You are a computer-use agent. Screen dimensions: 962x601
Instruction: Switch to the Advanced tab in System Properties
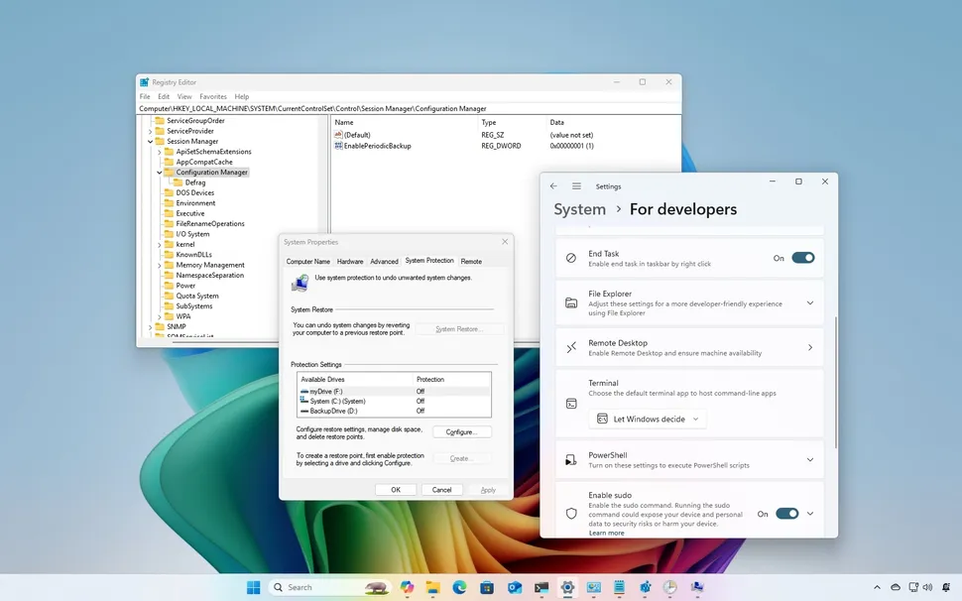[x=384, y=261]
